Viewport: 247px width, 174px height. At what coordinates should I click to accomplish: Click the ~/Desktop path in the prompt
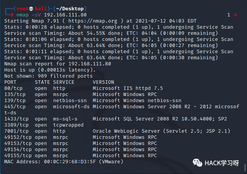70,9
